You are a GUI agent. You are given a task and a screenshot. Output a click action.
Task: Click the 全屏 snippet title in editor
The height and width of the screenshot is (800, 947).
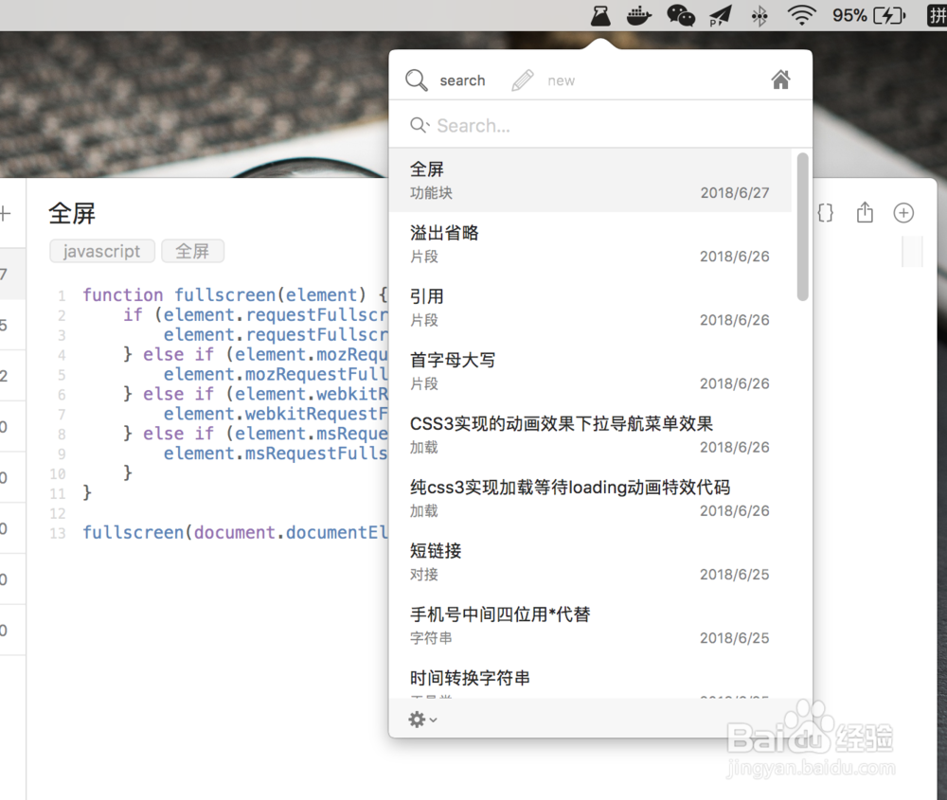[x=72, y=213]
